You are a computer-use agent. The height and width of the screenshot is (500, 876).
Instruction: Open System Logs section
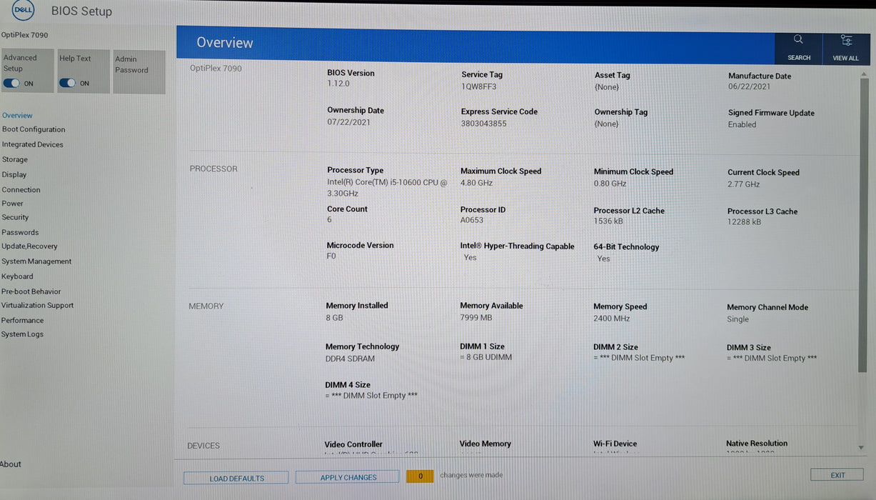coord(22,334)
